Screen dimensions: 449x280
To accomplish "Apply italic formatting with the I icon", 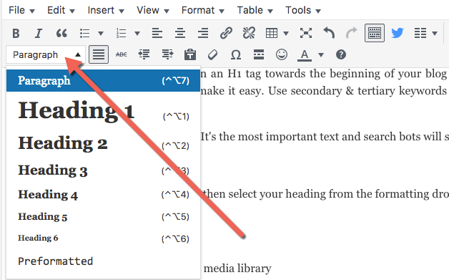I will (x=38, y=33).
